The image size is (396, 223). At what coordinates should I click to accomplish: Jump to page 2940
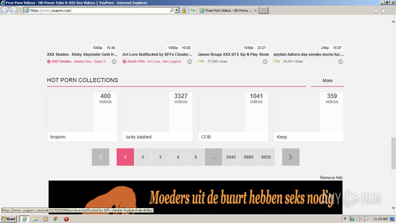click(231, 157)
